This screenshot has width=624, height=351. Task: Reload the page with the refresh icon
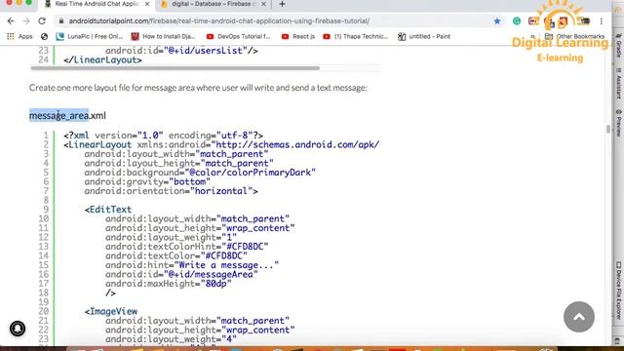[x=42, y=21]
